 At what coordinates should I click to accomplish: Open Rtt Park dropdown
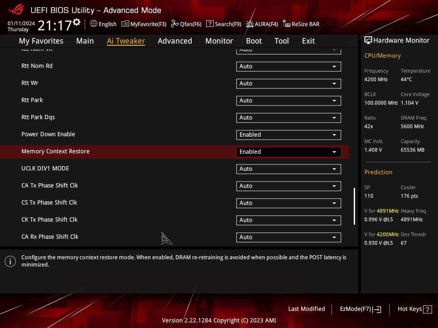pyautogui.click(x=288, y=100)
